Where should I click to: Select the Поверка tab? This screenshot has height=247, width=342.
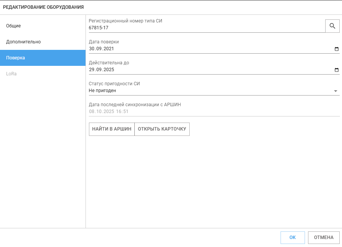pyautogui.click(x=16, y=58)
